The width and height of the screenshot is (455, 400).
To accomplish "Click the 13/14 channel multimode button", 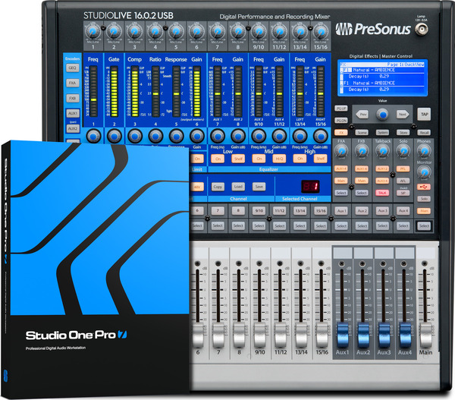I will (x=300, y=211).
